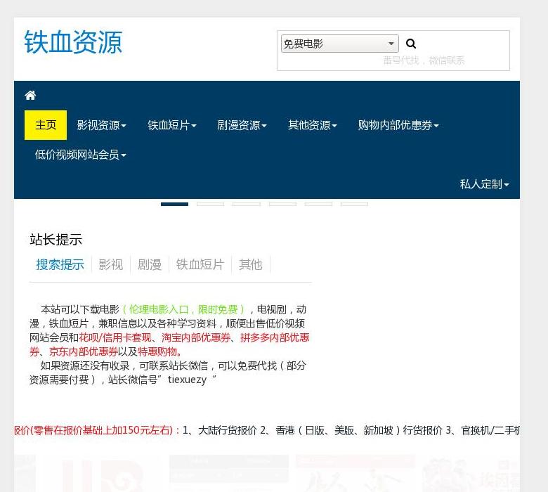The height and width of the screenshot is (492, 548).
Task: Select the fourth carousel indicator
Action: click(x=282, y=205)
